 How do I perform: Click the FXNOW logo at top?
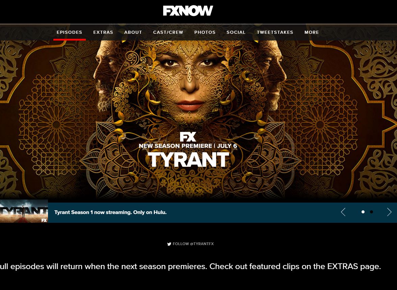(188, 10)
